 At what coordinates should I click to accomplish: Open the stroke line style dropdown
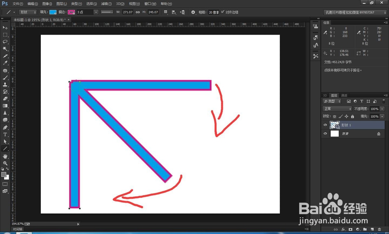click(x=107, y=12)
